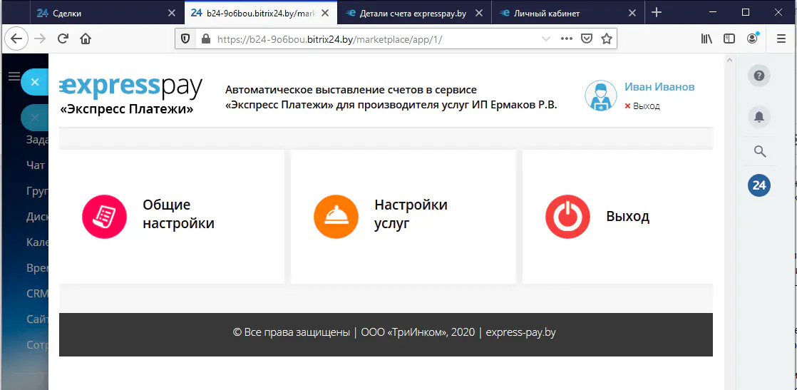This screenshot has height=390, width=797.
Task: Open the page actions three-dots menu
Action: 567,39
